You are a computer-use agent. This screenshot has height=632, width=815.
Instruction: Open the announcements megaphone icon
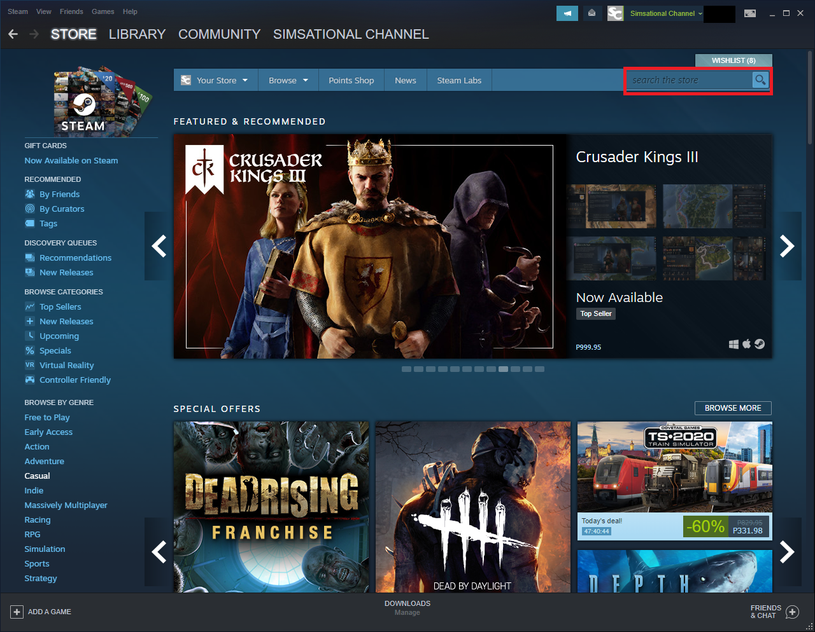click(x=567, y=13)
